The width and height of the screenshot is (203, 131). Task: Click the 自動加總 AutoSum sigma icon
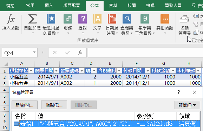click(32, 19)
